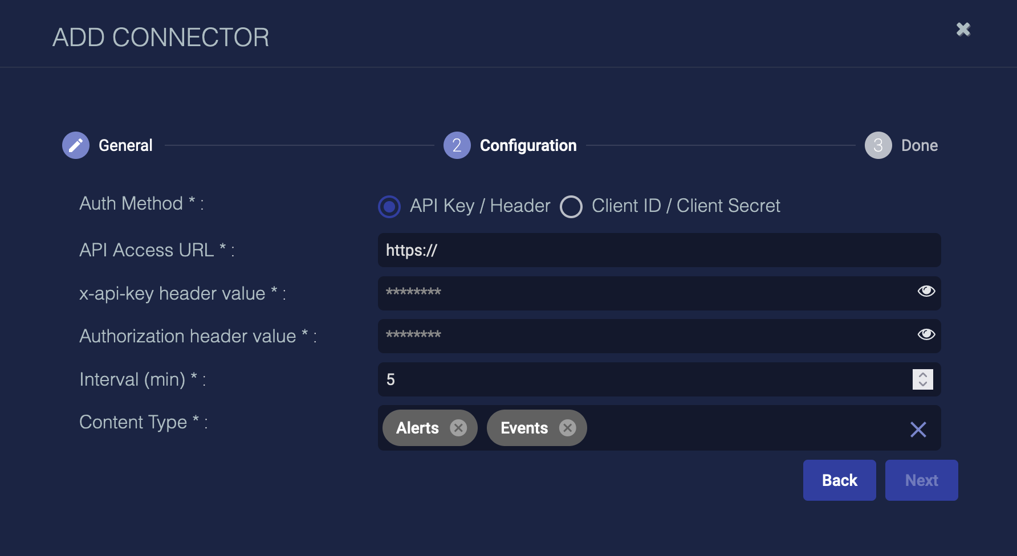
Task: Reveal the Authorization header value
Action: click(x=926, y=334)
